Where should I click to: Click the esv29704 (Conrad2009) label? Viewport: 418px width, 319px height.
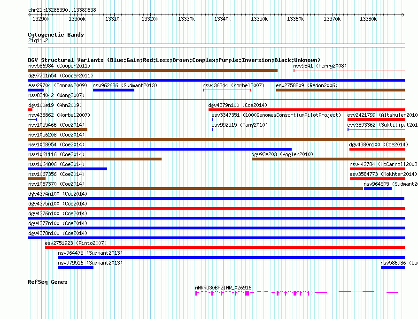58,85
